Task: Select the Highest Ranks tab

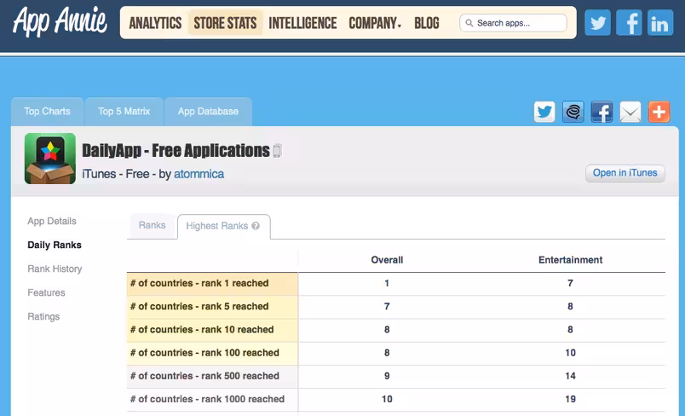Action: click(224, 227)
